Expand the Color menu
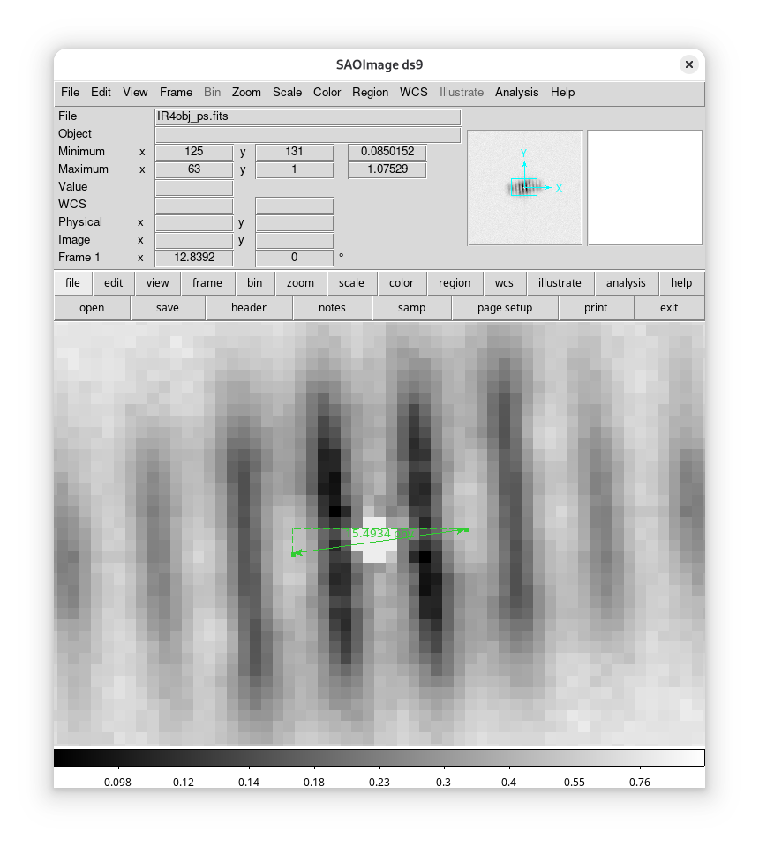Screen dimensions: 759x847 tap(327, 92)
